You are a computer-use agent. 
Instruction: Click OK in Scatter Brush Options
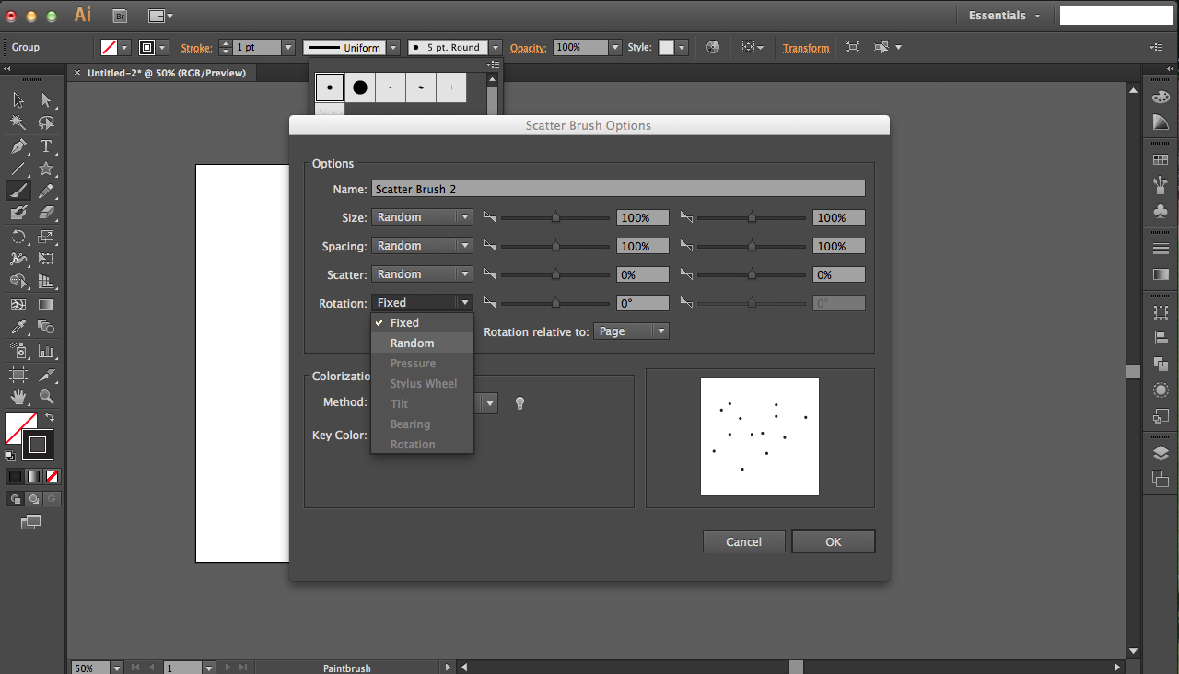tap(834, 541)
